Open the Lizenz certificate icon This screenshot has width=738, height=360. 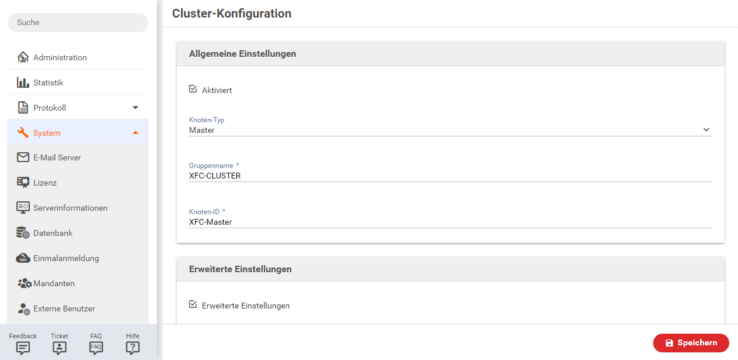point(23,183)
